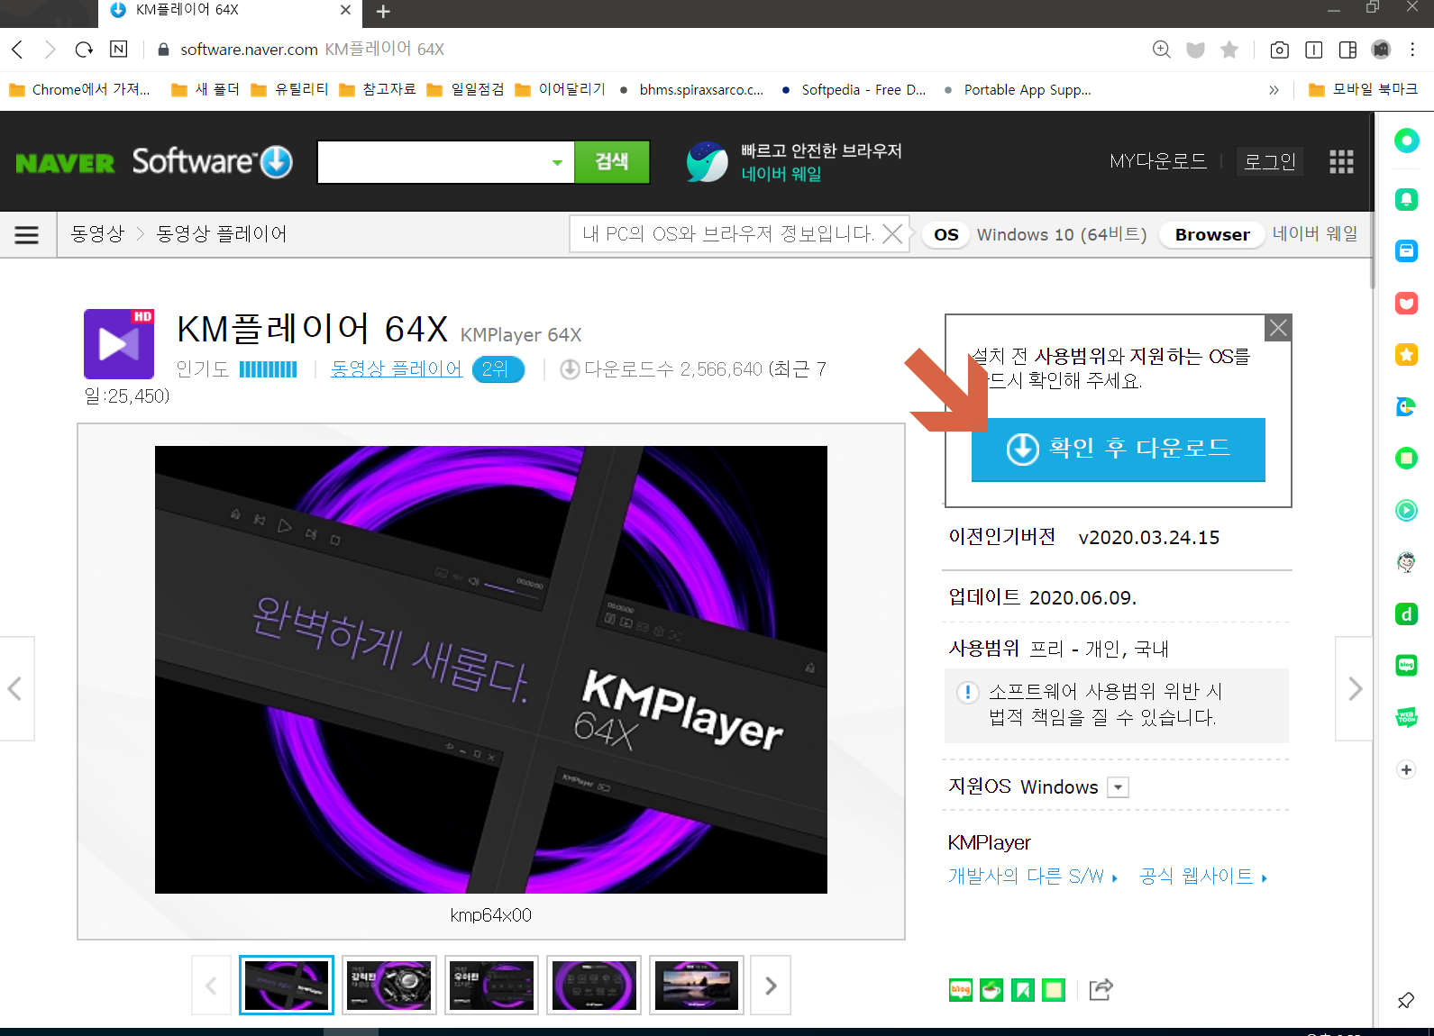Open MY다운로드 link
The width and height of the screenshot is (1434, 1036).
pos(1158,161)
